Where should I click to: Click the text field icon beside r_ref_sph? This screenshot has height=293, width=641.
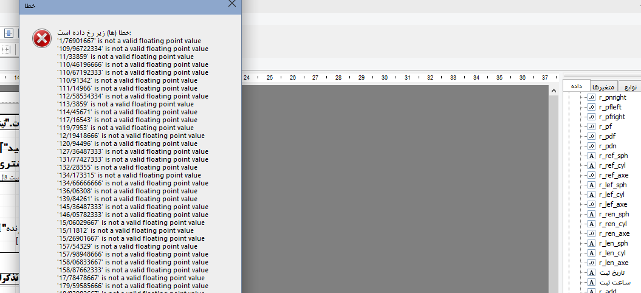(591, 156)
